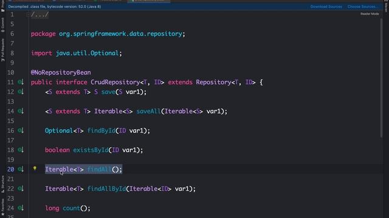The width and height of the screenshot is (389, 218).
Task: Open the Structure tool window
Action: click(2, 184)
